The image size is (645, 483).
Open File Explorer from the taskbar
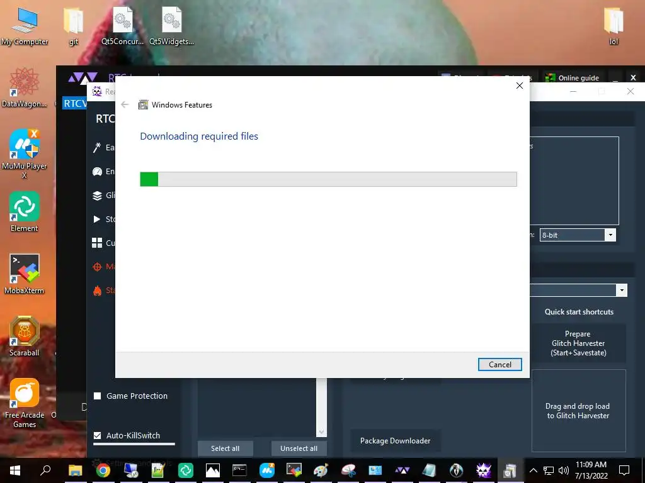pos(76,470)
